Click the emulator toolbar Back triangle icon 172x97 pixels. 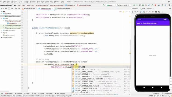click(x=147, y=12)
